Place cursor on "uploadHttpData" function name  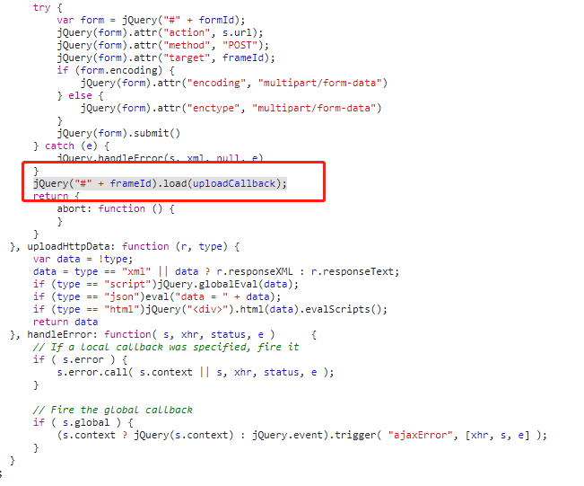(68, 246)
